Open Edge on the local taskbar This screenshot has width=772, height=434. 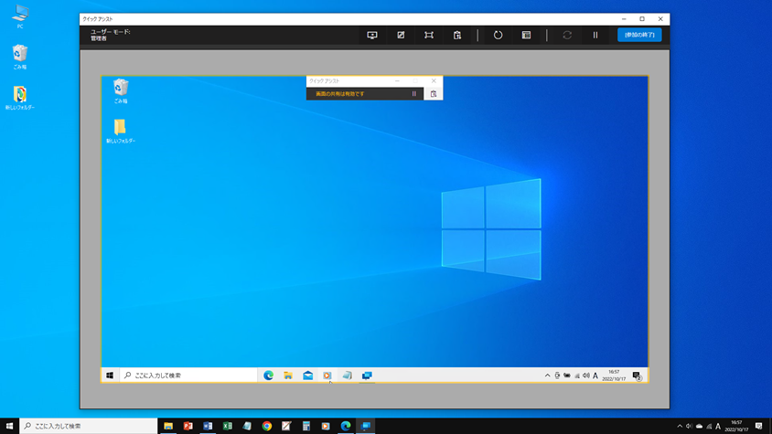[x=346, y=426]
